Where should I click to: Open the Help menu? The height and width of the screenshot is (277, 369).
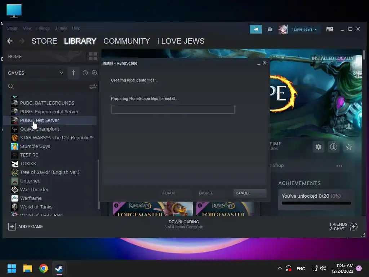tap(76, 28)
